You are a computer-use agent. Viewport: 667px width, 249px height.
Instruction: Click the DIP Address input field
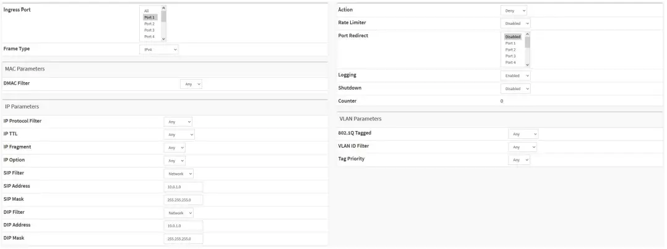183,226
